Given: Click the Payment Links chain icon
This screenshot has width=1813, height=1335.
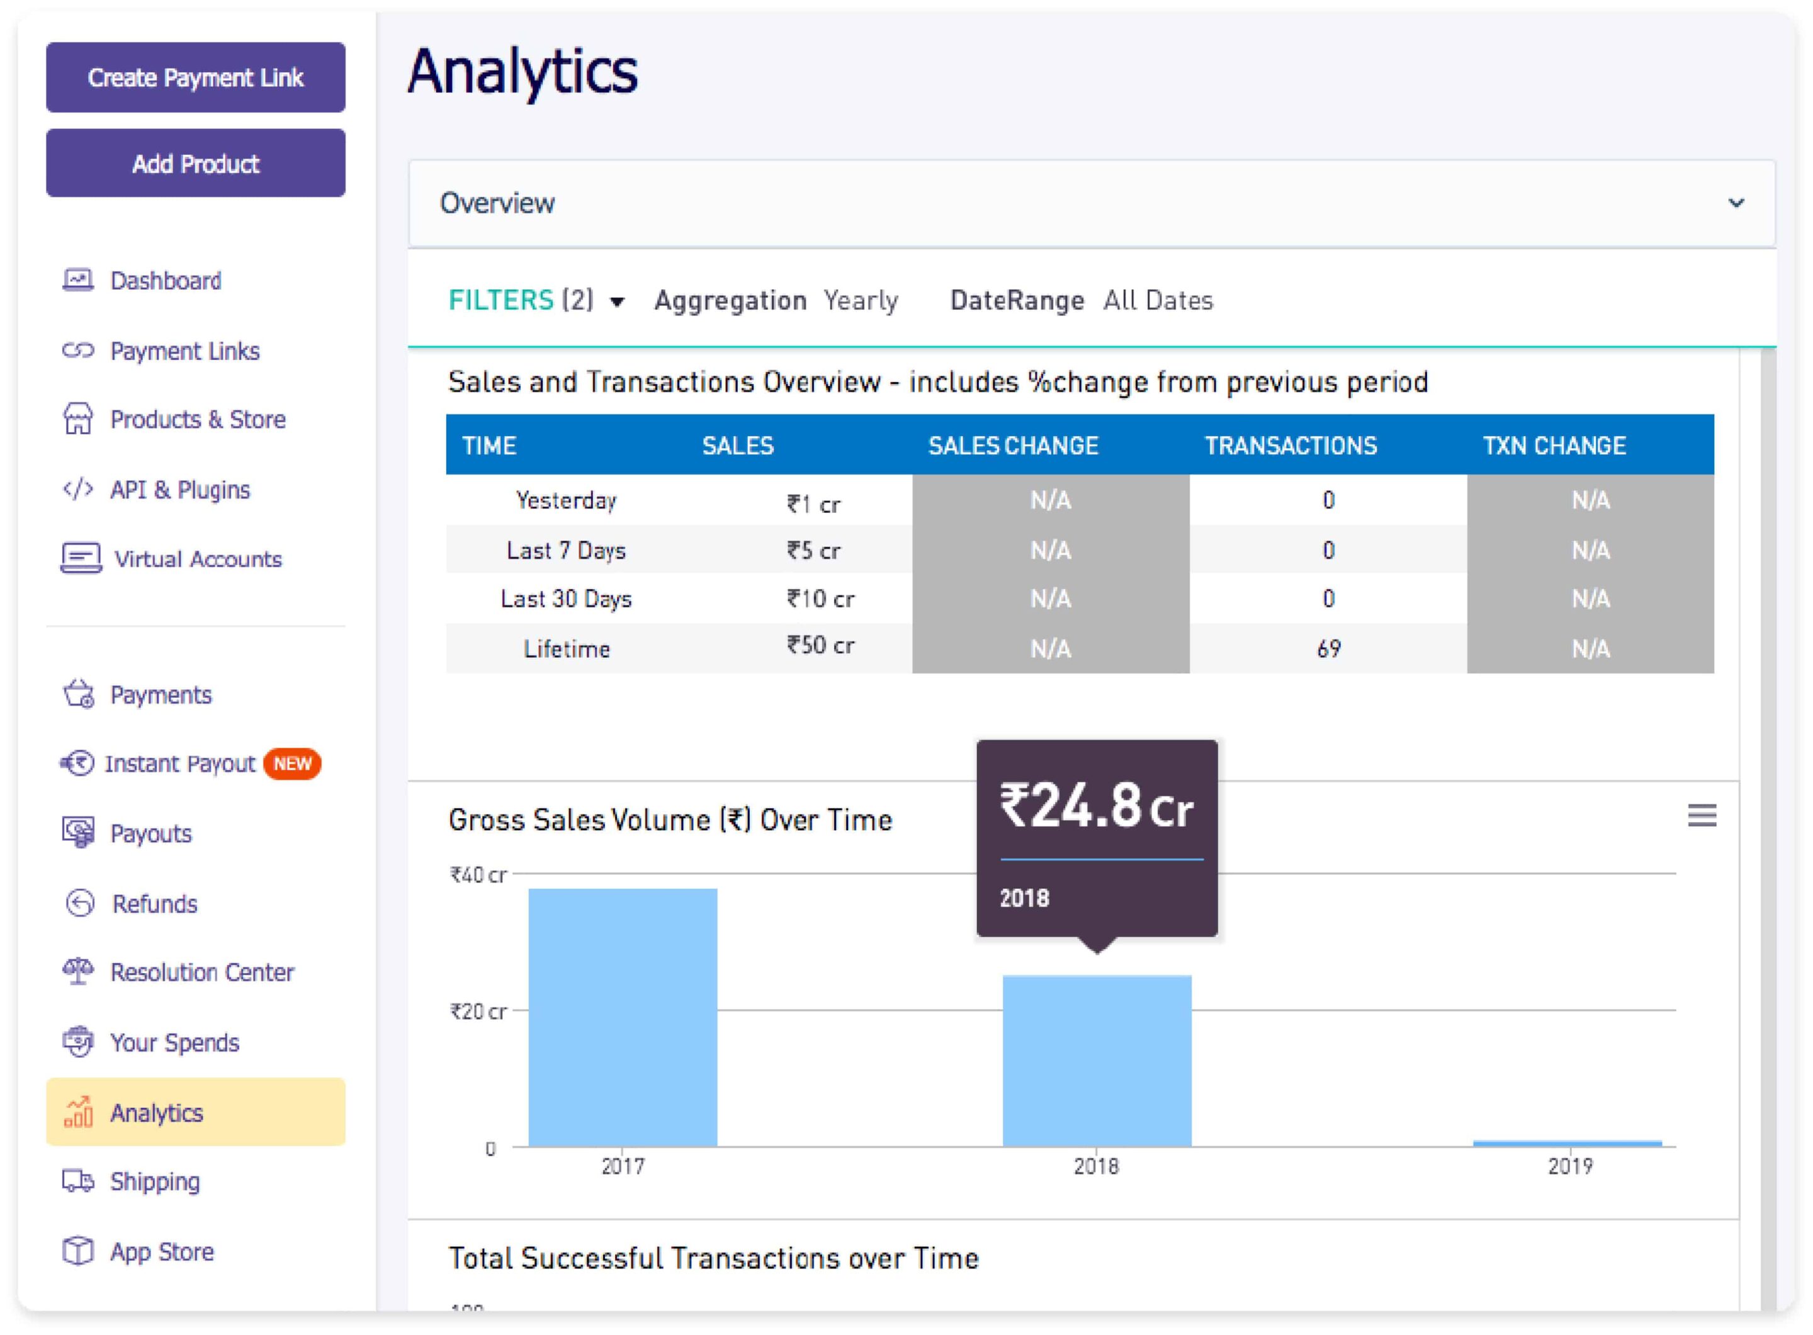Looking at the screenshot, I should pos(77,351).
